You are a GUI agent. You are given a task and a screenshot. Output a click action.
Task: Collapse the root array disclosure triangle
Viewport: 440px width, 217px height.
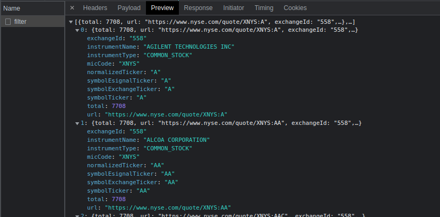point(71,22)
